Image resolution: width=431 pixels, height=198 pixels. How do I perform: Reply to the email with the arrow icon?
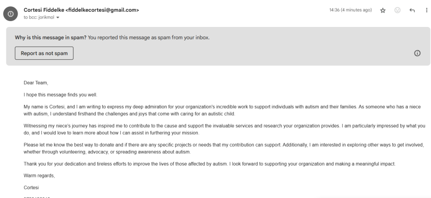click(412, 10)
